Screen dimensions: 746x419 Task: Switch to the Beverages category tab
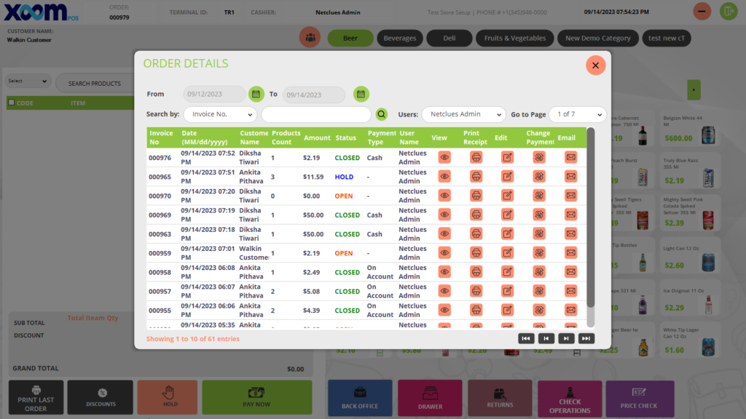(x=400, y=38)
